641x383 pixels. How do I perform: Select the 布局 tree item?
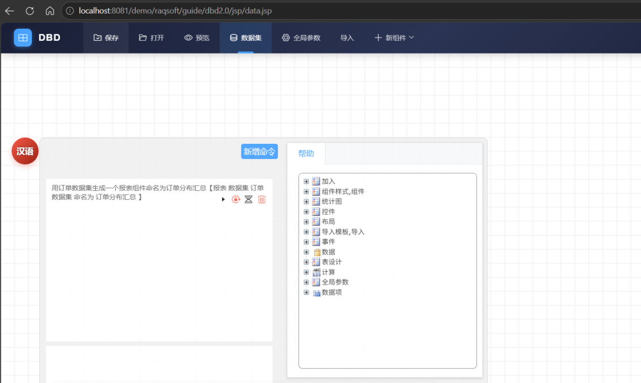tap(328, 222)
